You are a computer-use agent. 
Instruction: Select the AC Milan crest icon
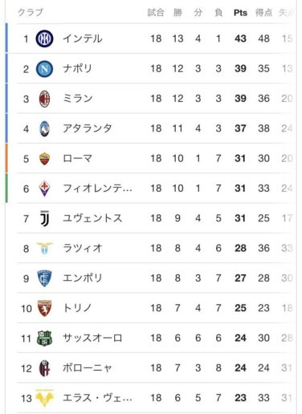coord(44,99)
